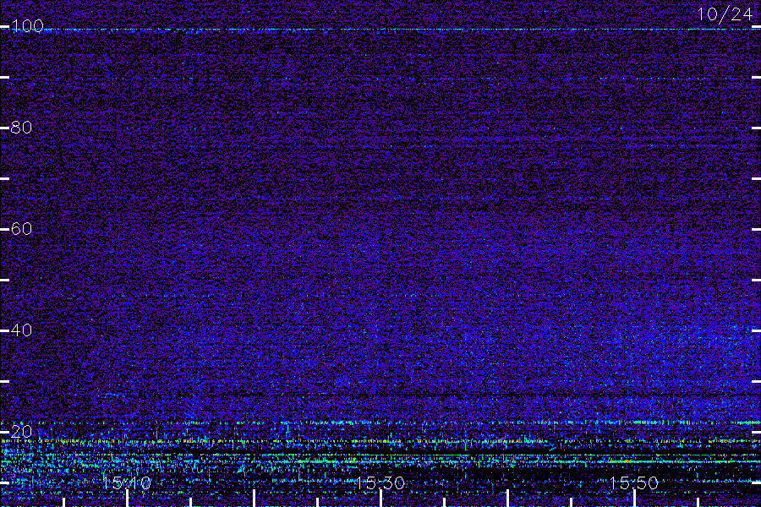Select the 20 frequency axis label
The width and height of the screenshot is (761, 507).
click(x=21, y=431)
